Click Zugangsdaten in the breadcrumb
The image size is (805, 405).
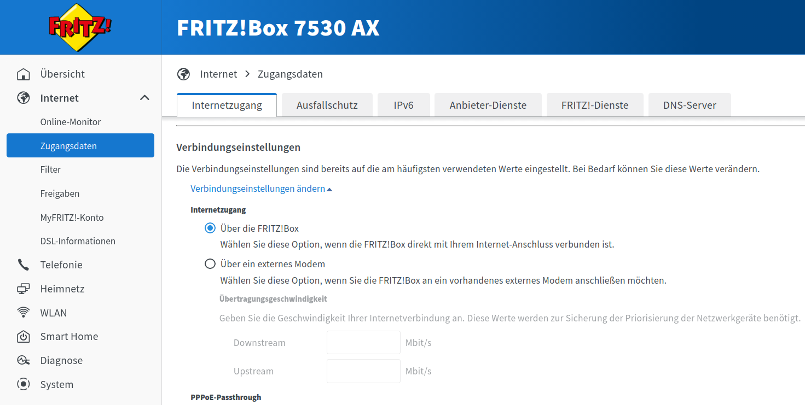click(290, 74)
